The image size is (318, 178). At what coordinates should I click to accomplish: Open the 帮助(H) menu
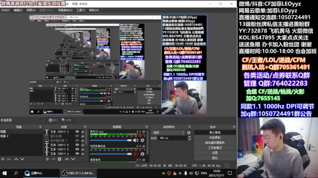coord(94,10)
